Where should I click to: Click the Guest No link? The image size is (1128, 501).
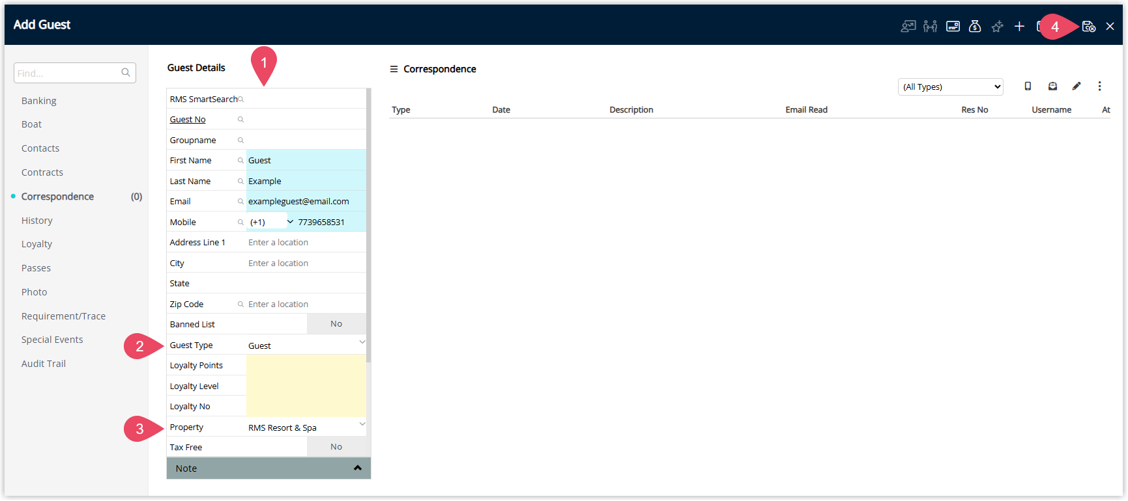pos(188,120)
